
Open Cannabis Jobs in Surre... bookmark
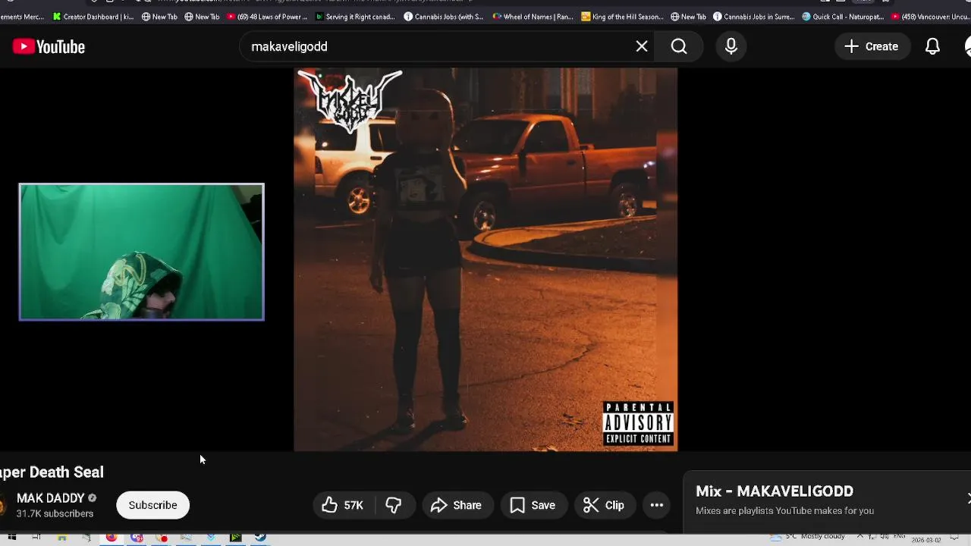coord(753,17)
